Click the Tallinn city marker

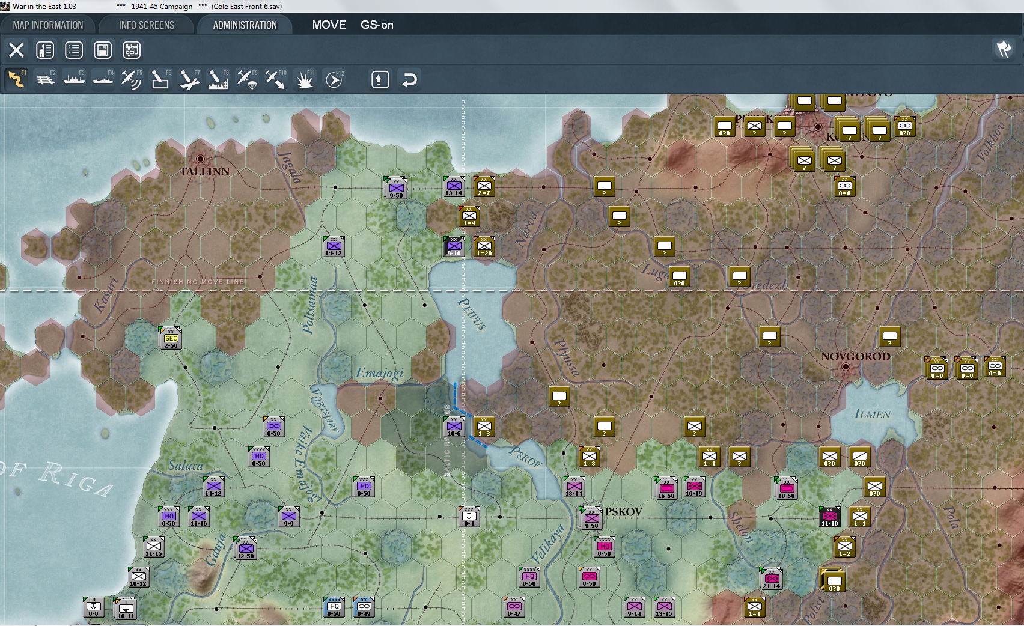[200, 159]
